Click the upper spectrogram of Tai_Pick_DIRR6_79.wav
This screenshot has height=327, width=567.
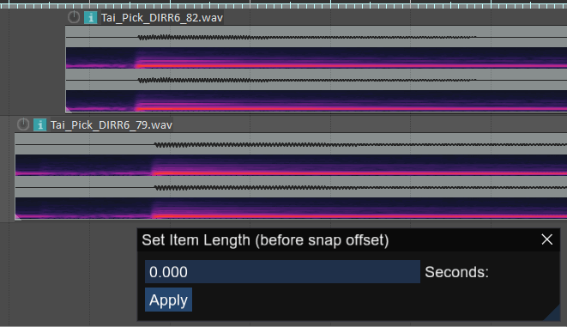(291, 166)
